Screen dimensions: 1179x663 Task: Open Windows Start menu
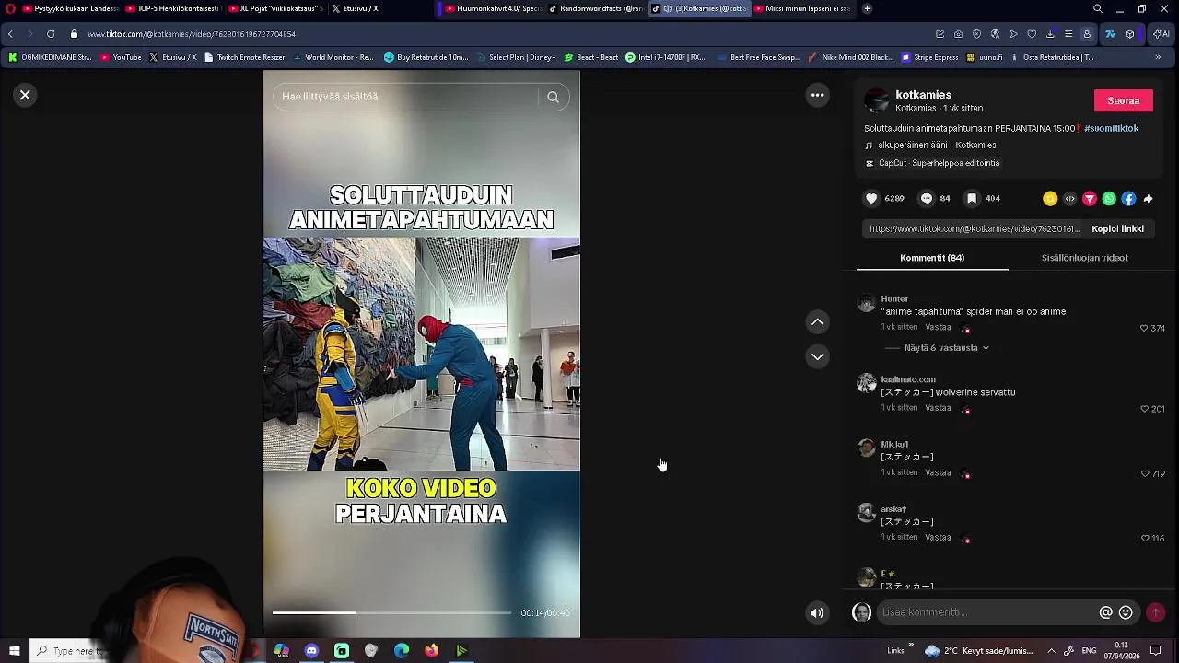pyautogui.click(x=14, y=651)
